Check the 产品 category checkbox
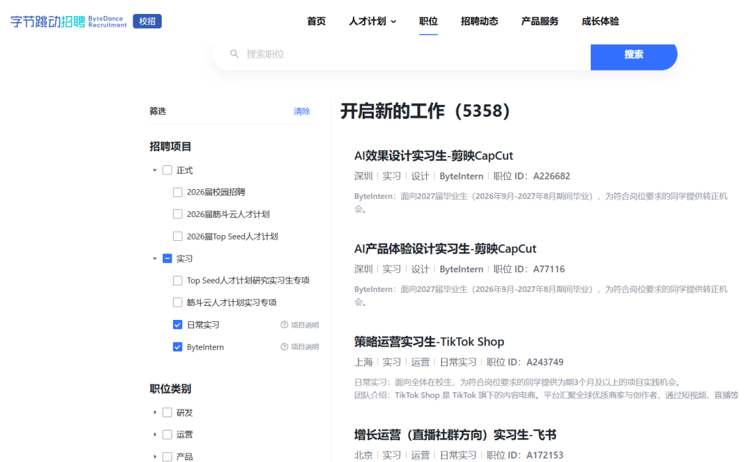 click(167, 456)
